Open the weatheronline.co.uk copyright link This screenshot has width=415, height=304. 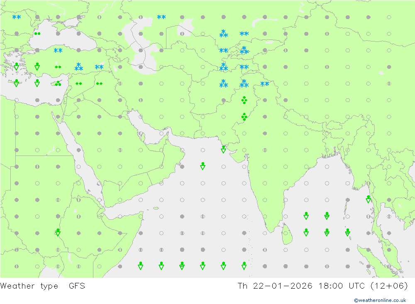click(380, 300)
